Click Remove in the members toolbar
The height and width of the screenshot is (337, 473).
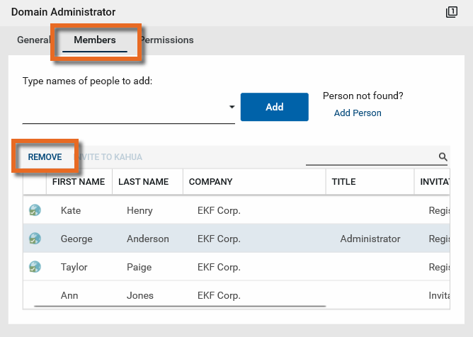[45, 157]
